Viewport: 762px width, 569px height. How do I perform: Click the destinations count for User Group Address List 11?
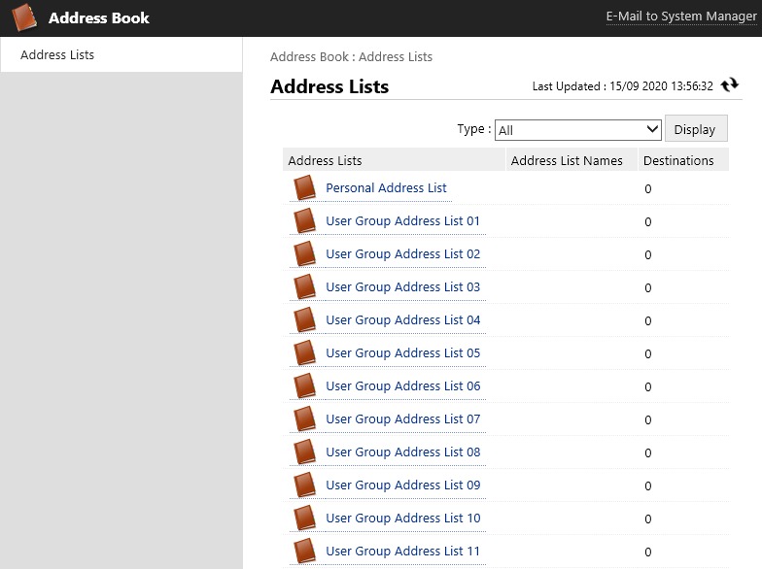click(x=647, y=552)
